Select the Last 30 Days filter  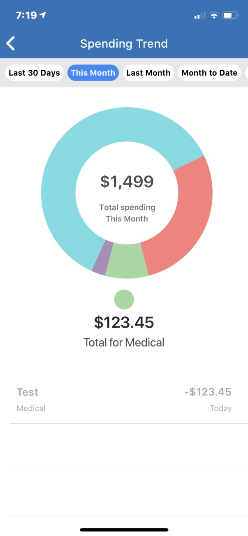(x=34, y=73)
